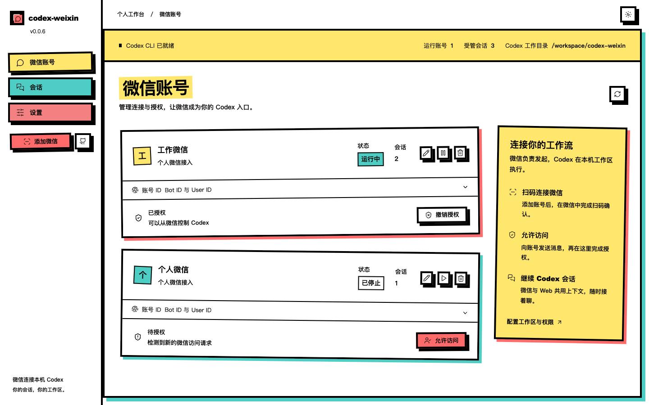This screenshot has width=649, height=405.
Task: Click the chat icon beside 继续 Codex 会话
Action: coord(511,278)
